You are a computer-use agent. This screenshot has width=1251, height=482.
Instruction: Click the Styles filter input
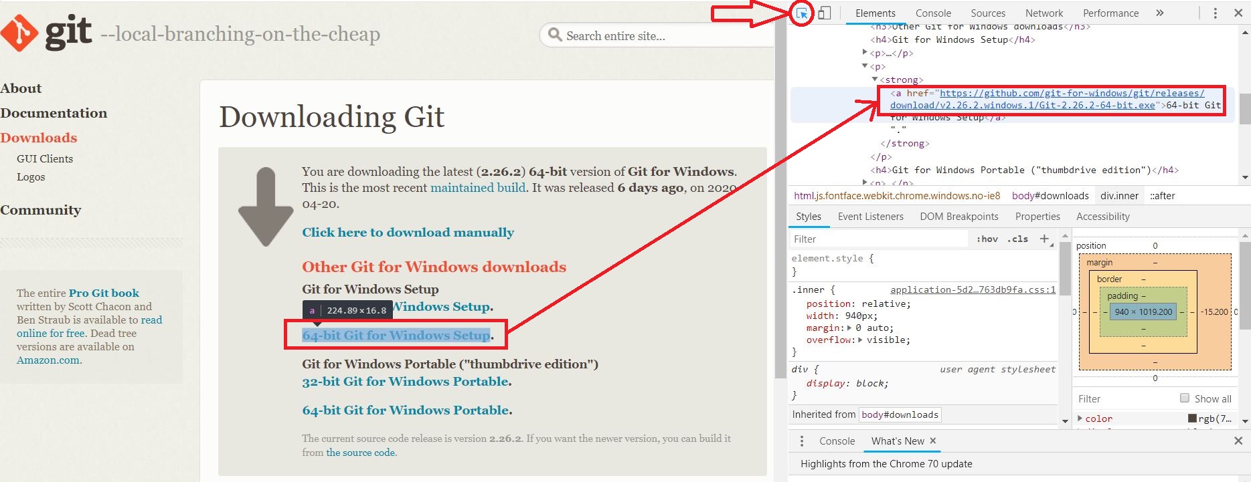point(879,239)
